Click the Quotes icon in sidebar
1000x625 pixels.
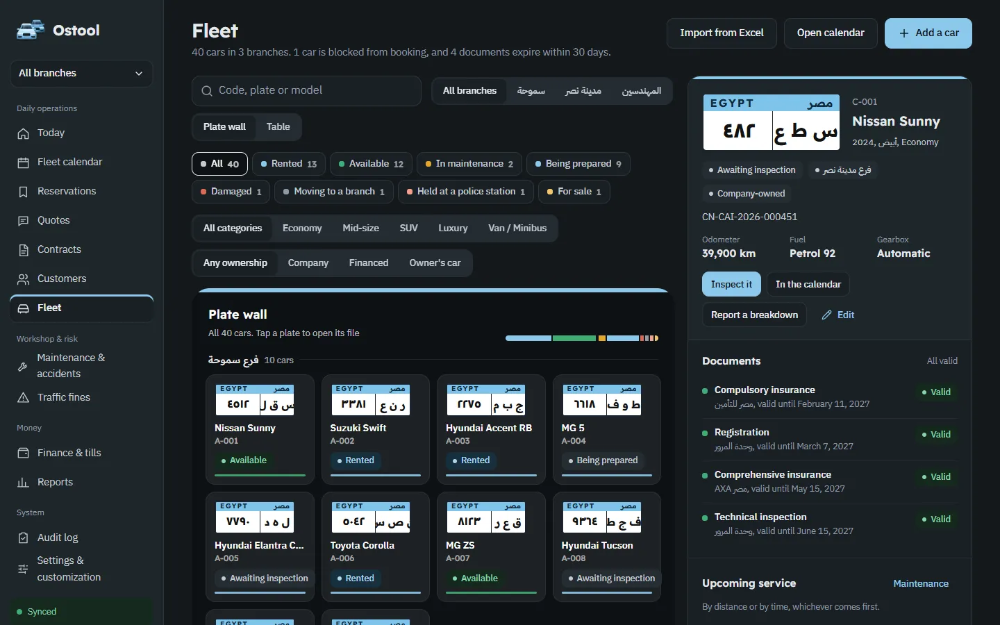(x=24, y=221)
